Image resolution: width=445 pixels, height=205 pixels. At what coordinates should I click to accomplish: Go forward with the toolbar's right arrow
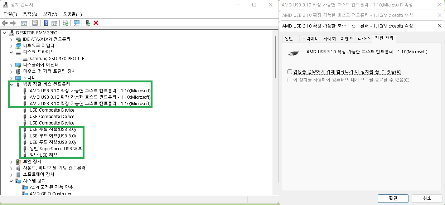coord(13,23)
